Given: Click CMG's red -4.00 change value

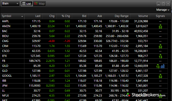Looking at the screenshot, I should [x=51, y=41].
